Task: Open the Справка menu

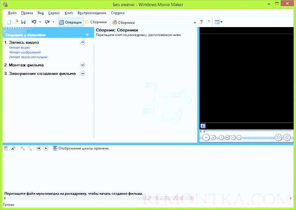Action: (x=118, y=13)
